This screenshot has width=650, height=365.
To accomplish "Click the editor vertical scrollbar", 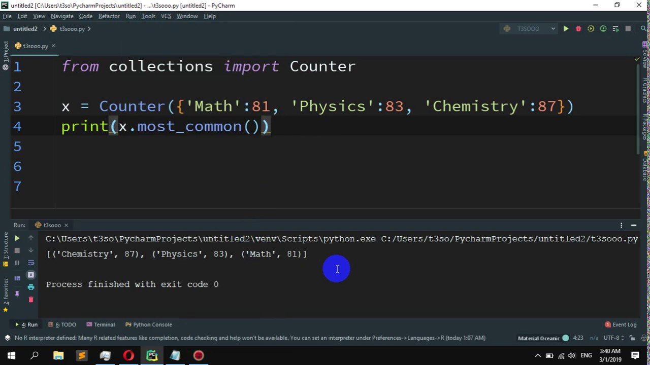I will click(x=638, y=109).
